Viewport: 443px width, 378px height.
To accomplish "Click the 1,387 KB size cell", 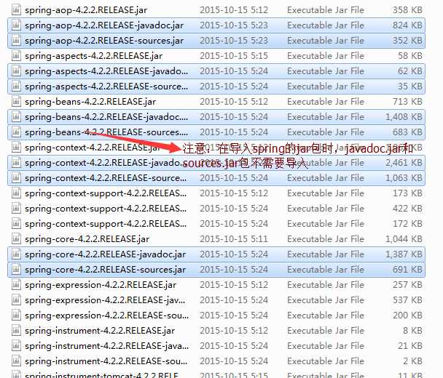I will tap(404, 254).
